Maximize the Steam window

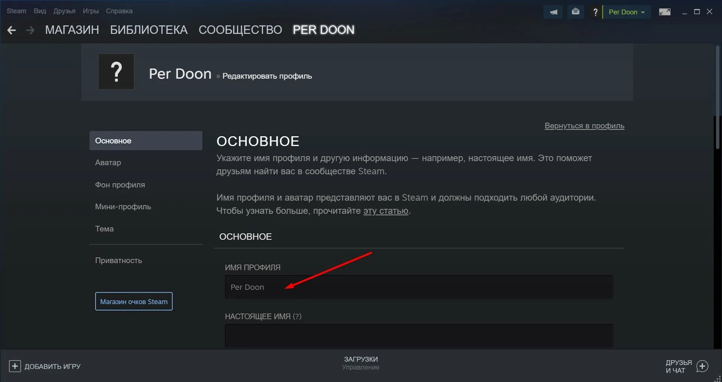697,12
